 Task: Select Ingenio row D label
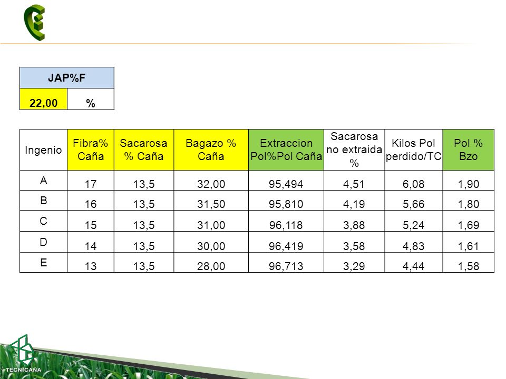click(44, 242)
